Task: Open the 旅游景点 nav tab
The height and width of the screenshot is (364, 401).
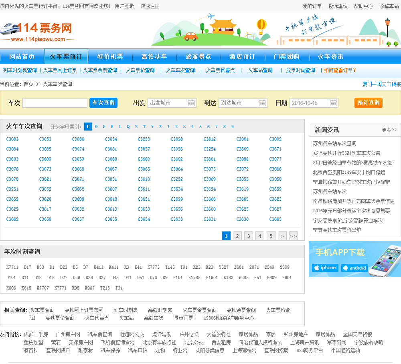Action: [x=198, y=56]
